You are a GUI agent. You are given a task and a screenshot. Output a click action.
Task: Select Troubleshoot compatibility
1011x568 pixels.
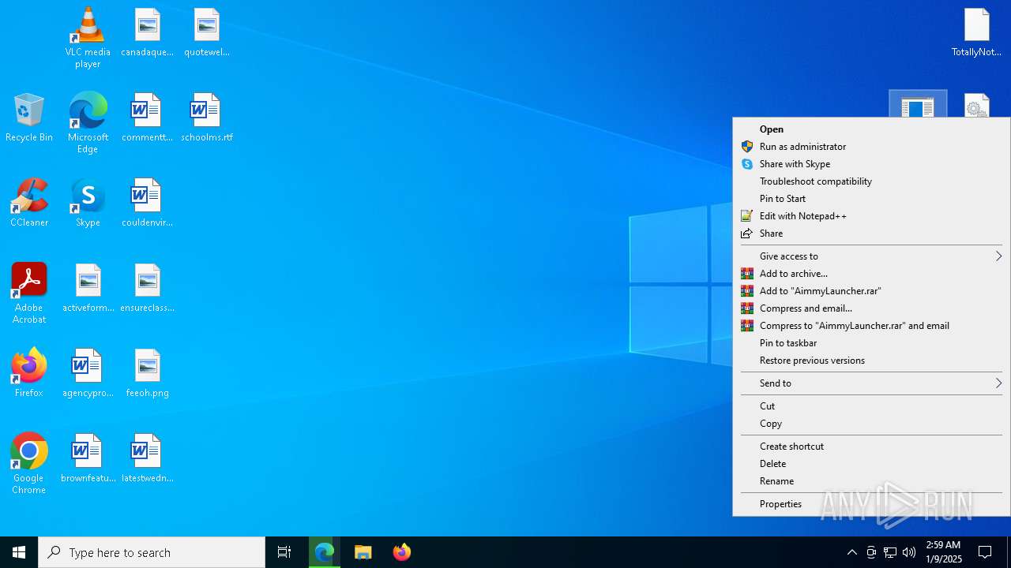pyautogui.click(x=871, y=181)
